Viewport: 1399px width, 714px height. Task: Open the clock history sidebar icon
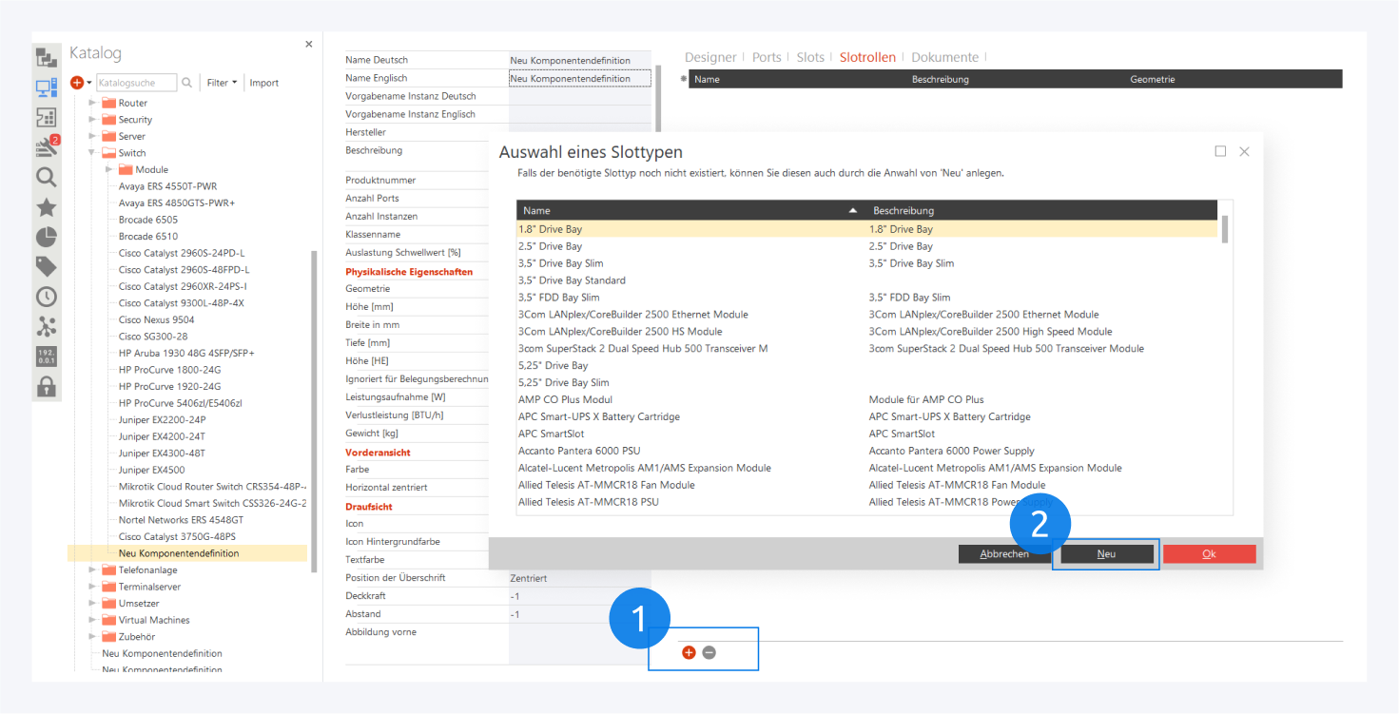coord(46,297)
